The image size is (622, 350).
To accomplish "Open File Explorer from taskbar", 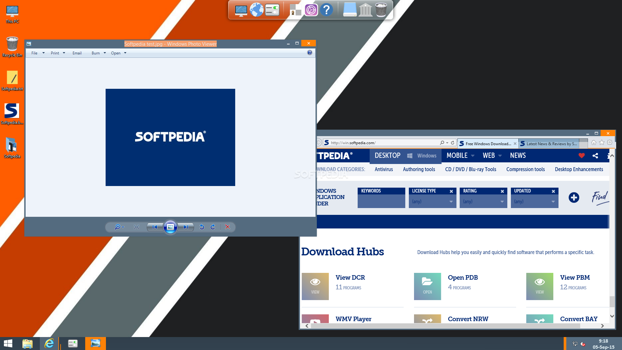I will pyautogui.click(x=28, y=344).
